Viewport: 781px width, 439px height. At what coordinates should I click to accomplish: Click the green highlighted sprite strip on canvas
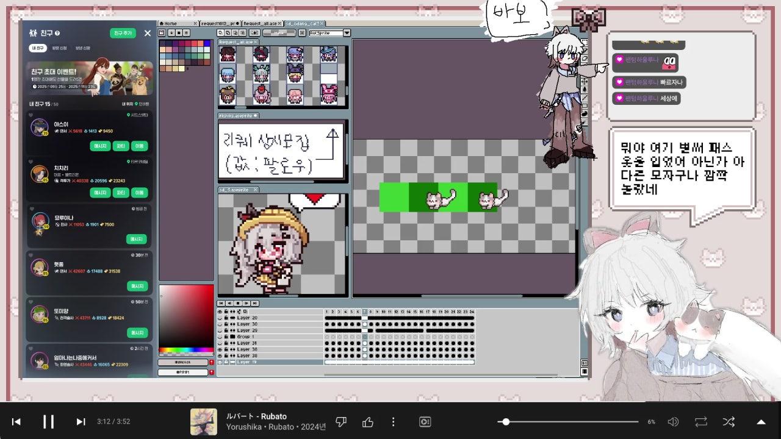[x=438, y=198]
